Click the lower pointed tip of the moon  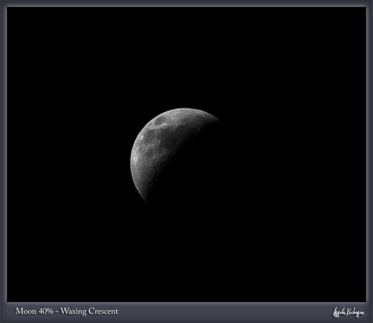(145, 199)
